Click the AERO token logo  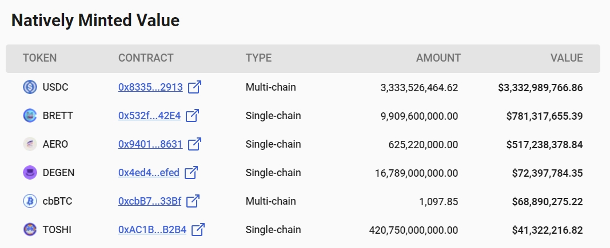pos(30,144)
